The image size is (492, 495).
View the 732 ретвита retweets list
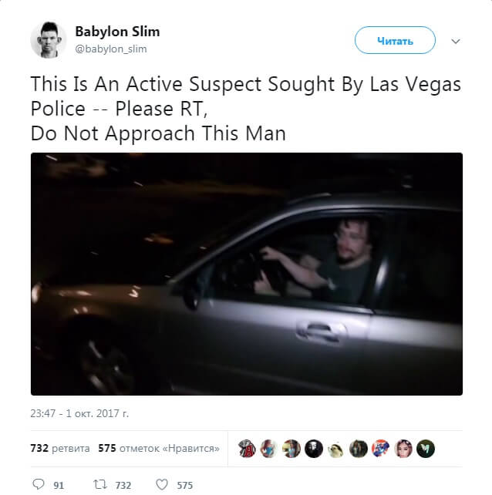[x=60, y=448]
